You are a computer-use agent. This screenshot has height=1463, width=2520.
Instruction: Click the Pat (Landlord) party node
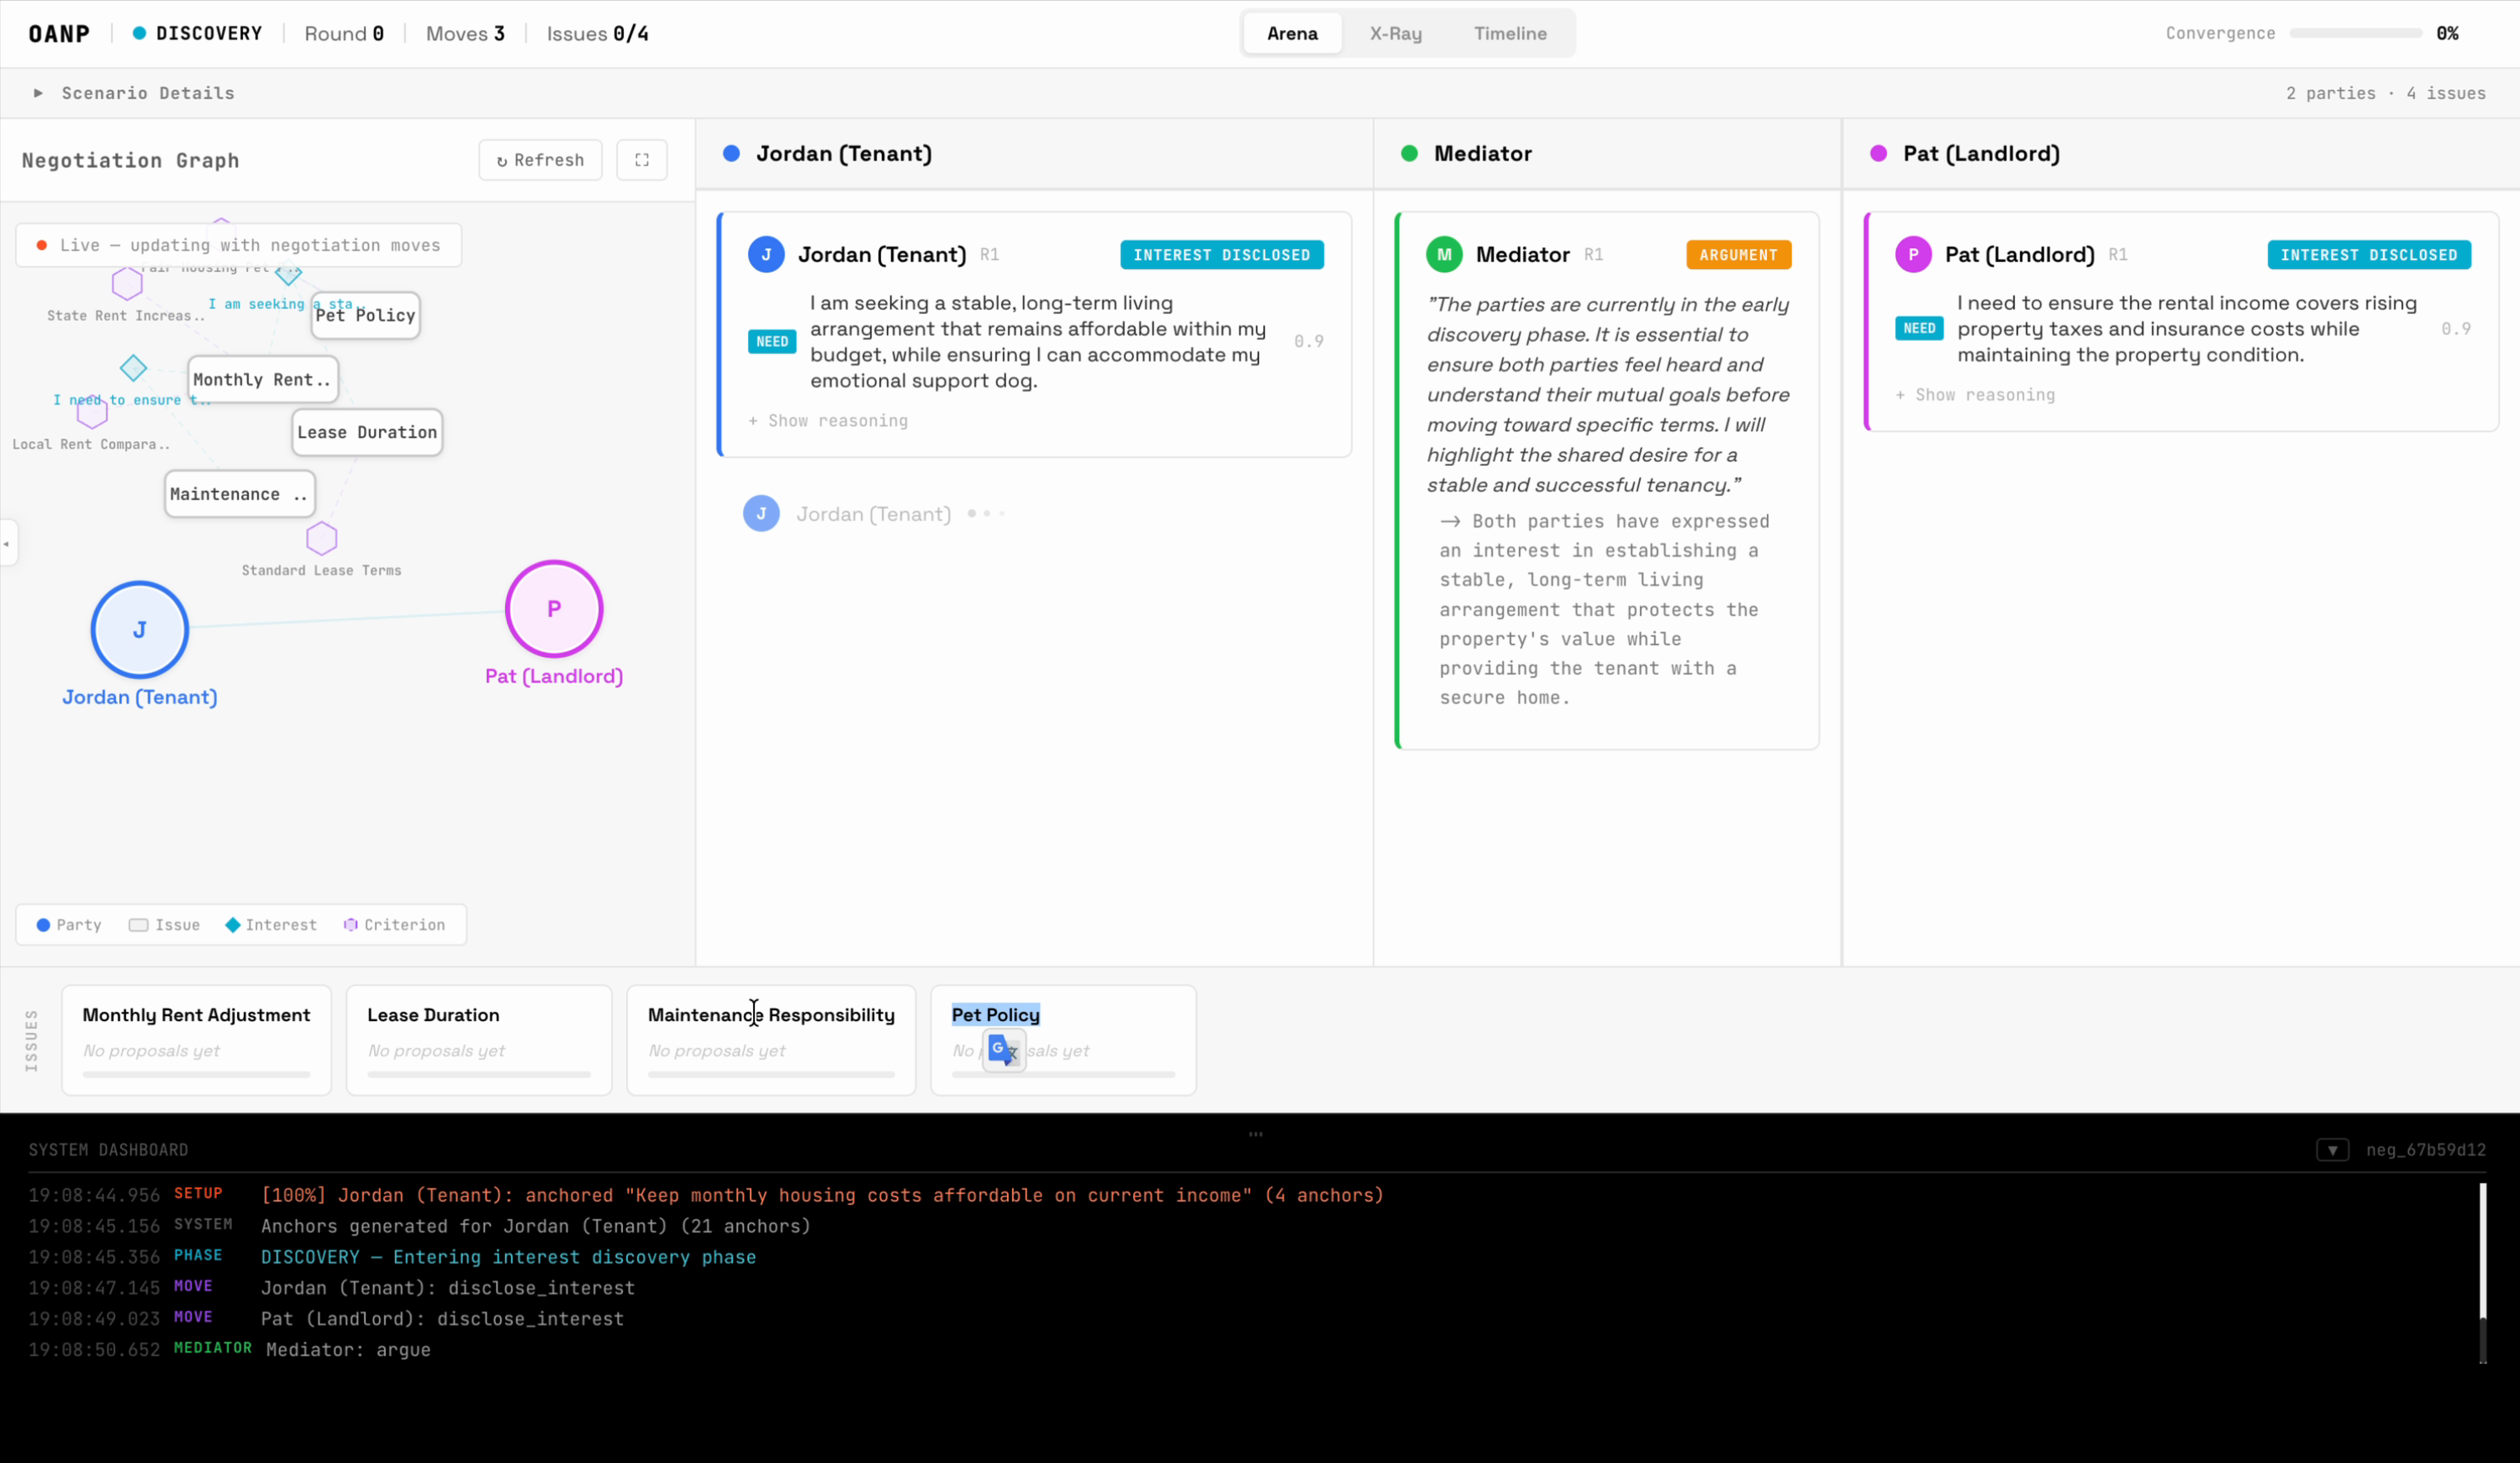click(554, 609)
